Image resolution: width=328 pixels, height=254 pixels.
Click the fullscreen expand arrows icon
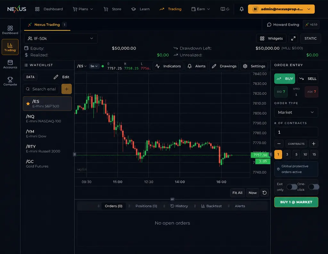click(x=293, y=38)
